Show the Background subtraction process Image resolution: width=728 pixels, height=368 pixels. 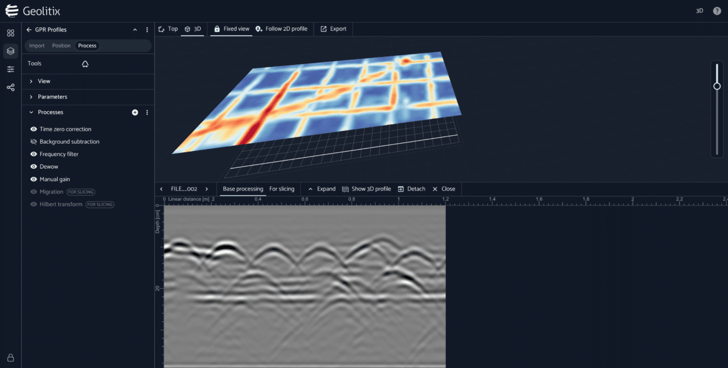[34, 142]
